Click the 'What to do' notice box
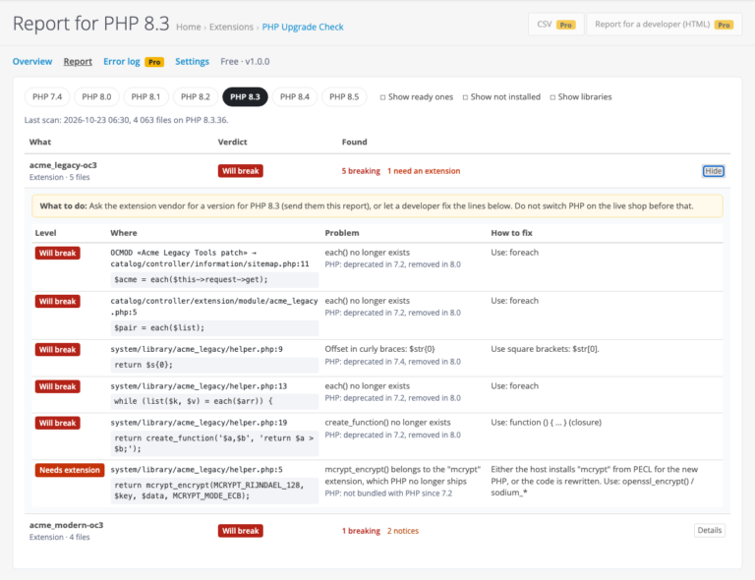This screenshot has height=580, width=755. (x=377, y=206)
